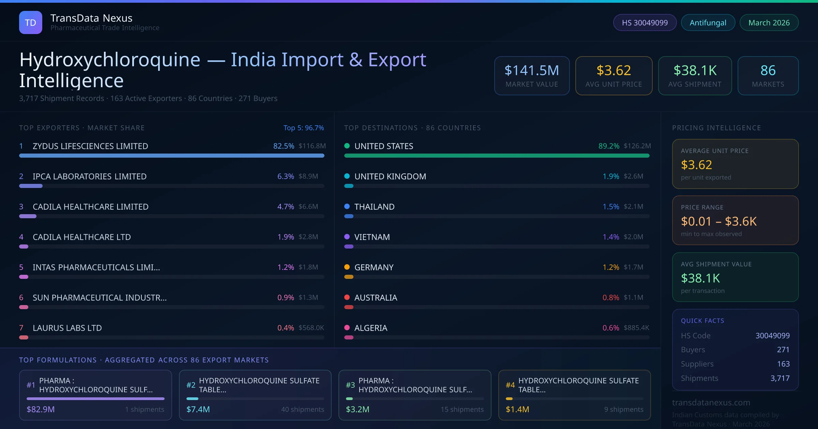Click the 86 Markets stat card
The image size is (818, 429).
point(768,76)
